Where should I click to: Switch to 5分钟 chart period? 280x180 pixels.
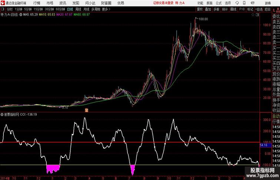tap(28, 9)
